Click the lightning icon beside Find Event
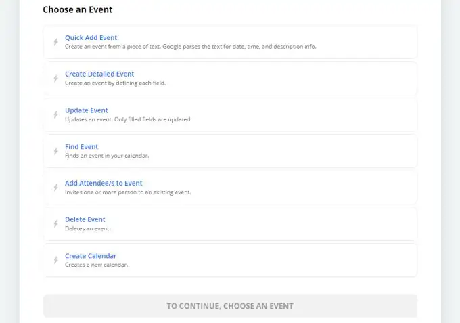 55,151
